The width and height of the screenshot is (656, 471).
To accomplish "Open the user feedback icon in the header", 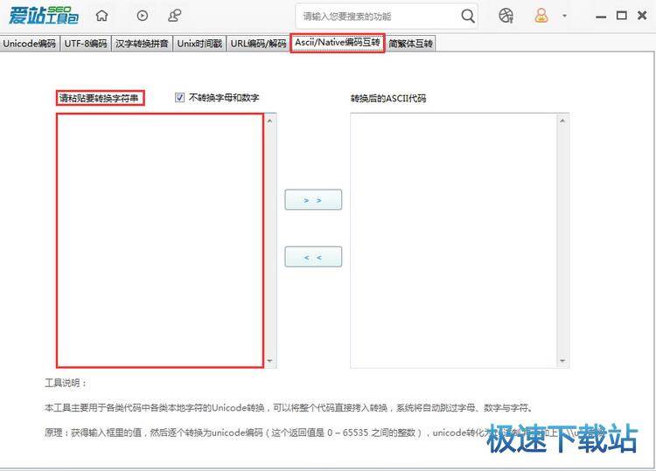I will pyautogui.click(x=174, y=16).
